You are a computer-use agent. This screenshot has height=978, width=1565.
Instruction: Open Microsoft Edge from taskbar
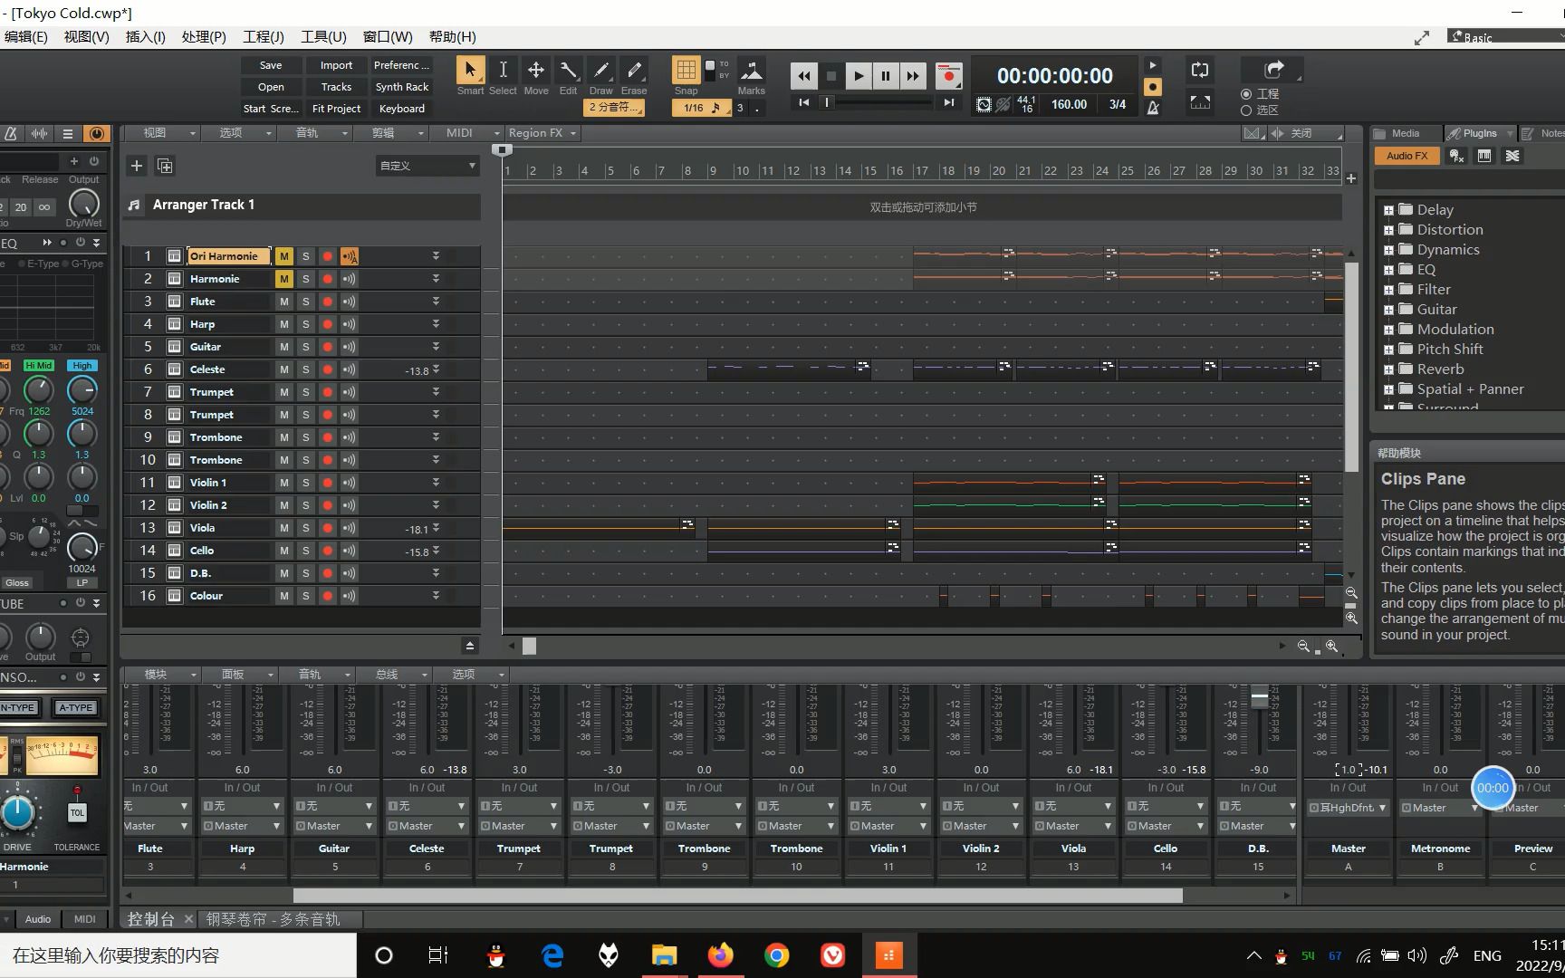[552, 955]
